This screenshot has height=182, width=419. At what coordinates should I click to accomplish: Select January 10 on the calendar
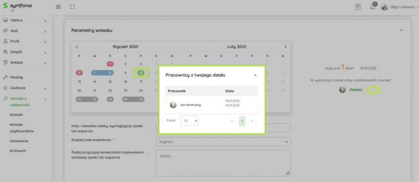[x=141, y=73]
